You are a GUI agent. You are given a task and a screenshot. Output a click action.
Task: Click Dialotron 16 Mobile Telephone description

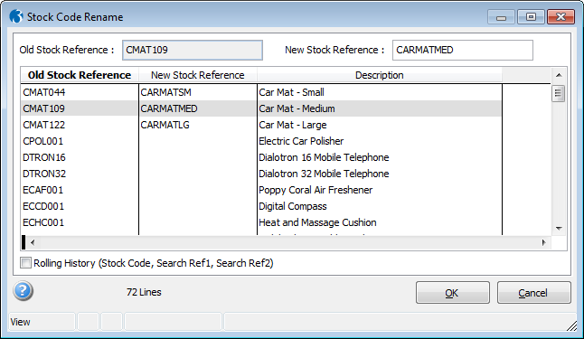pyautogui.click(x=324, y=157)
